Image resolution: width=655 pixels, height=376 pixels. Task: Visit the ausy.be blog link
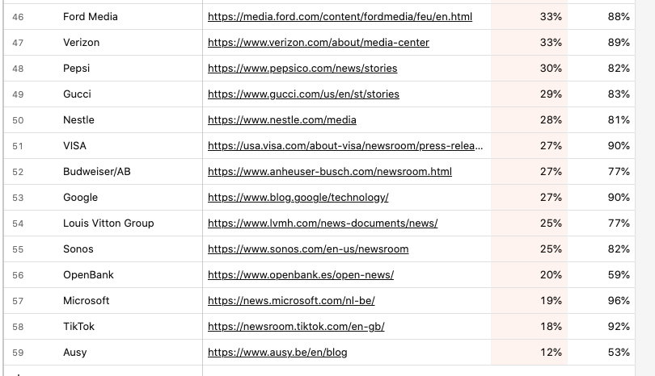[277, 353]
